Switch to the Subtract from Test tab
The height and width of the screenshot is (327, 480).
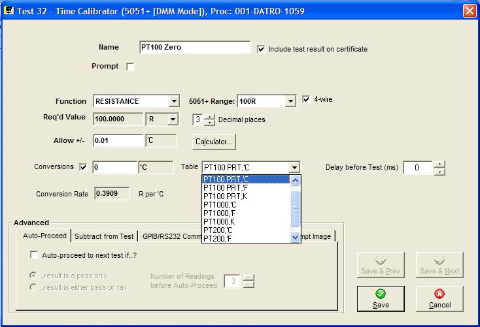[x=104, y=236]
